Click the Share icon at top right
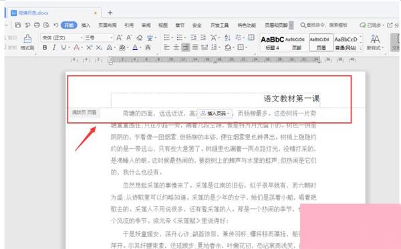This screenshot has width=401, height=249. (390, 25)
